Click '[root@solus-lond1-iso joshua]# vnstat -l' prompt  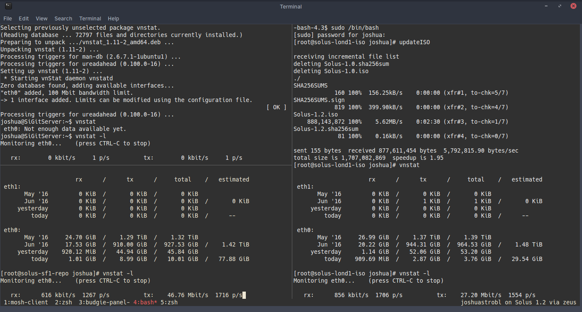[x=362, y=273]
